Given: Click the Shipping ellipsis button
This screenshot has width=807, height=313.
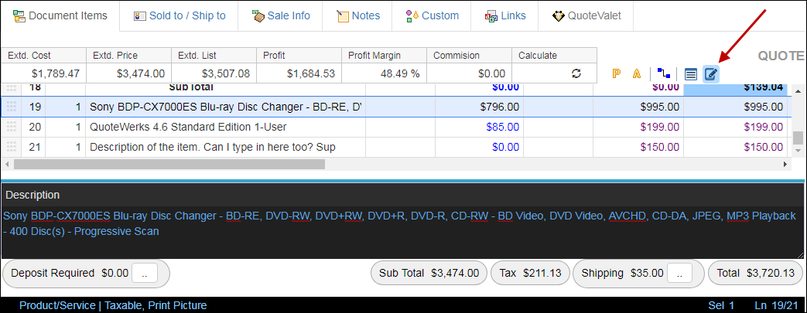Looking at the screenshot, I should (x=680, y=274).
